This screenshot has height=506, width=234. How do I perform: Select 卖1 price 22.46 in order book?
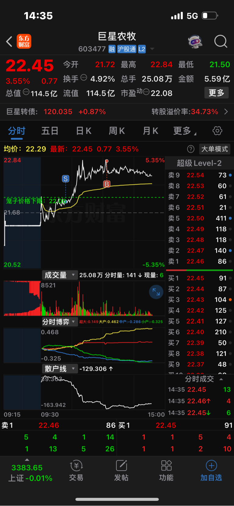pyautogui.click(x=200, y=261)
